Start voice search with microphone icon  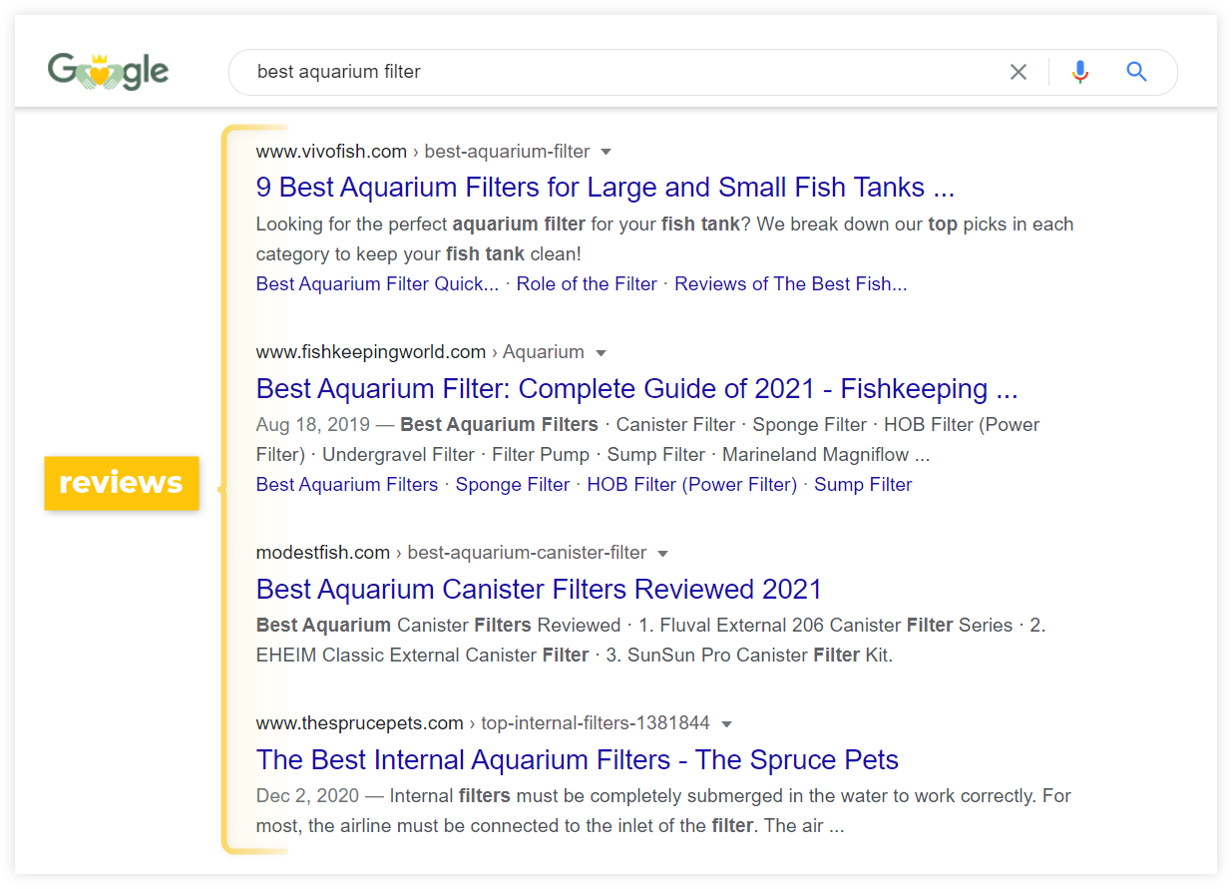pos(1079,72)
